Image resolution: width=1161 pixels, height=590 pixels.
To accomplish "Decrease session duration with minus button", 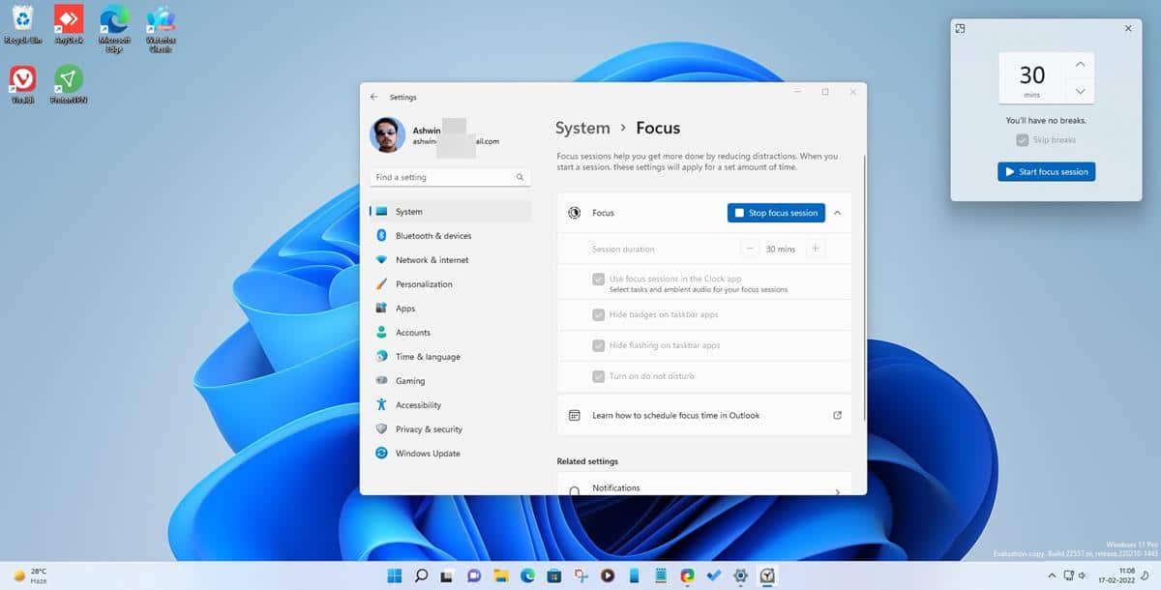I will (751, 249).
